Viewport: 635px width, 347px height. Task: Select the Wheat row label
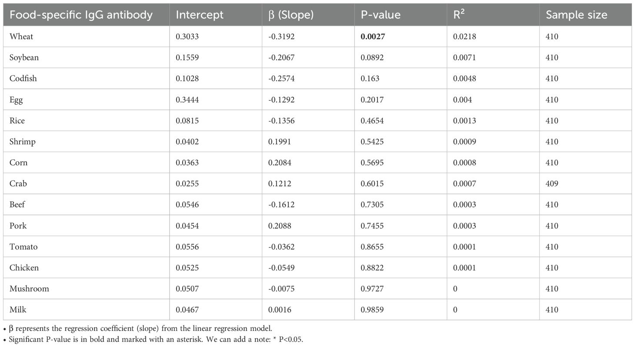tap(21, 37)
